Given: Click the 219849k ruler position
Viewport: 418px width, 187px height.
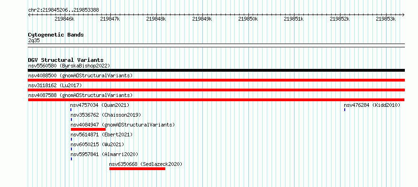Looking at the screenshot, I should pyautogui.click(x=202, y=19).
